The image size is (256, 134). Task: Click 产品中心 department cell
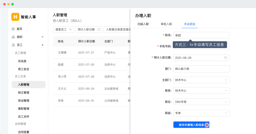110,53
